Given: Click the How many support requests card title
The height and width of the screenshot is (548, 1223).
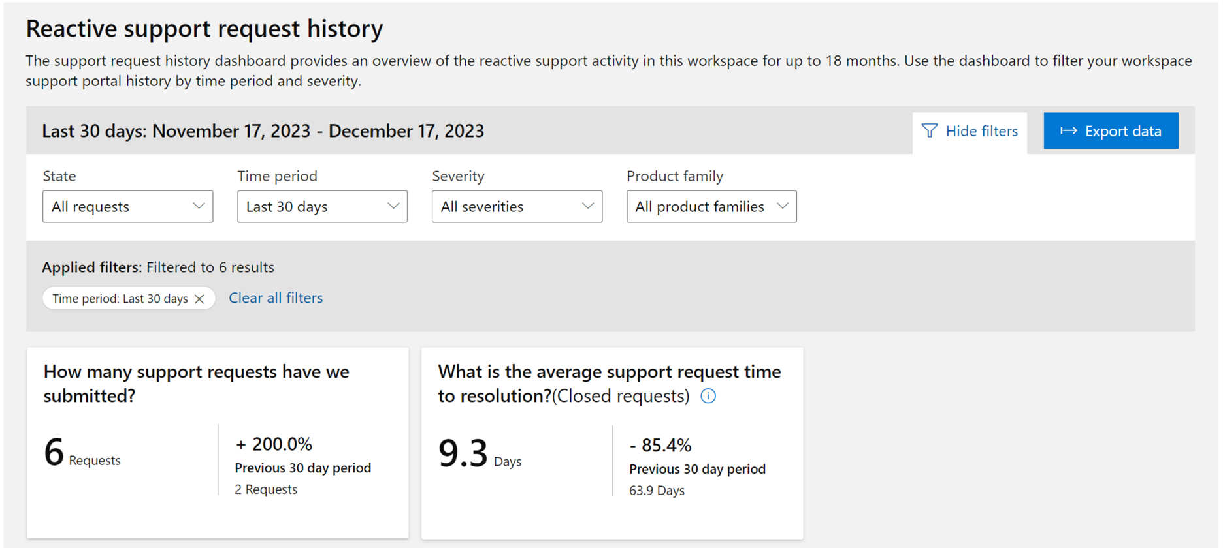Looking at the screenshot, I should 196,384.
